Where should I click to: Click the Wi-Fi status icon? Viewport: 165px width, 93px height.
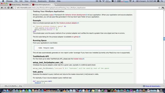(x=130, y=1)
